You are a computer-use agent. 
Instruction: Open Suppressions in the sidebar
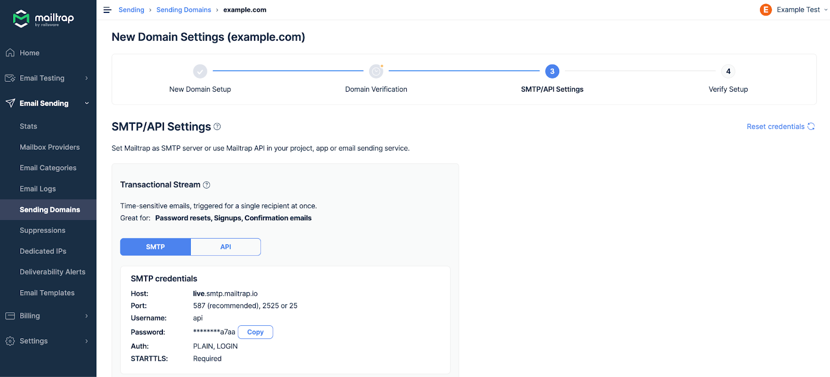[43, 230]
